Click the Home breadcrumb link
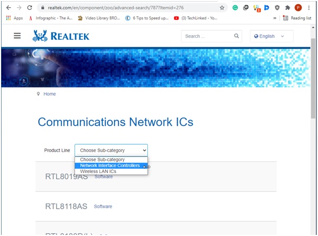Image resolution: width=318 pixels, height=236 pixels. [x=49, y=94]
